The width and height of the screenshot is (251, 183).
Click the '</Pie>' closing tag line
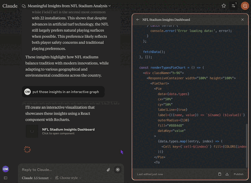click(160, 157)
